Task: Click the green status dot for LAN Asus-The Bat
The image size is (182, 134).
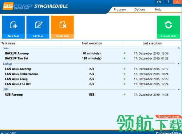Action: (124, 84)
